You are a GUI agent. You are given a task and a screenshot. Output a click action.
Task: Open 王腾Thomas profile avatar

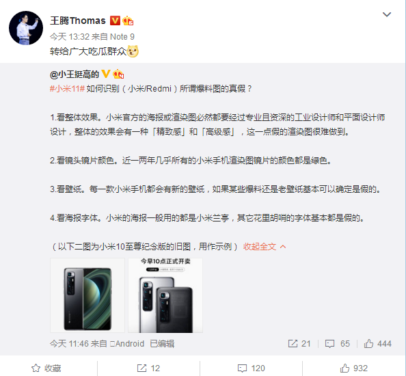coord(26,28)
